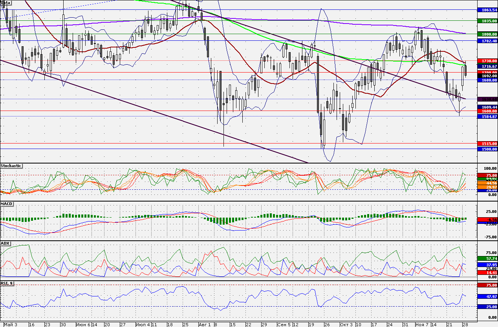Viewport: 498px width, 327px height.
Task: Select the Stochastic indicator panel label
Action: click(x=11, y=166)
